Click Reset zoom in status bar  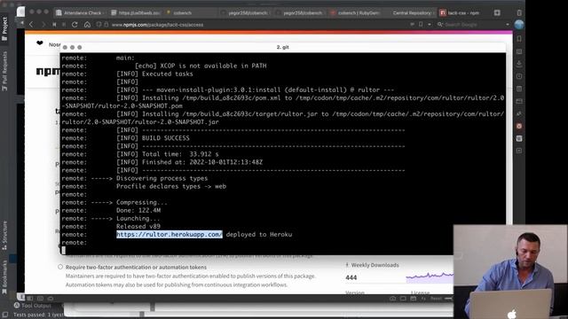[x=436, y=299]
